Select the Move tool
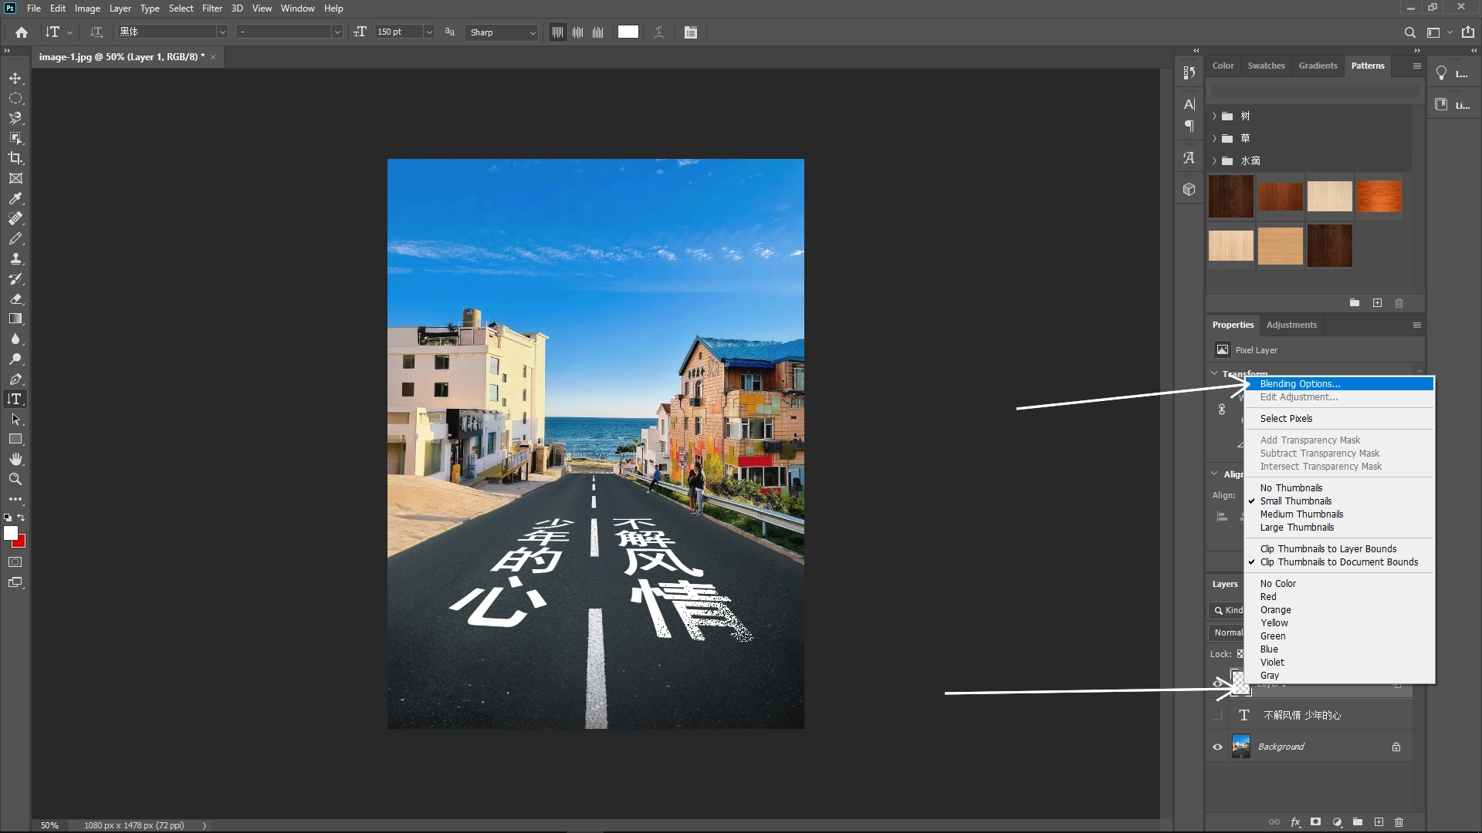 click(15, 78)
